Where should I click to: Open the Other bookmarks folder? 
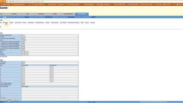[x=180, y=4]
